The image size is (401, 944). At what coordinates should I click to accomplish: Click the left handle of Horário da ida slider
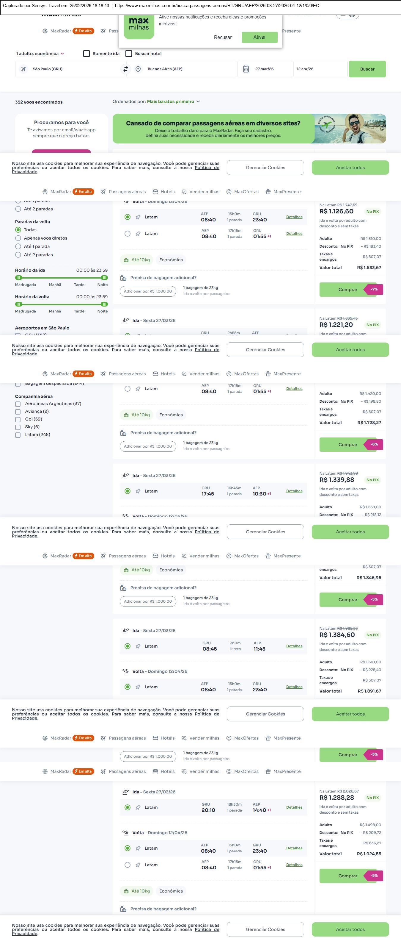tap(19, 278)
